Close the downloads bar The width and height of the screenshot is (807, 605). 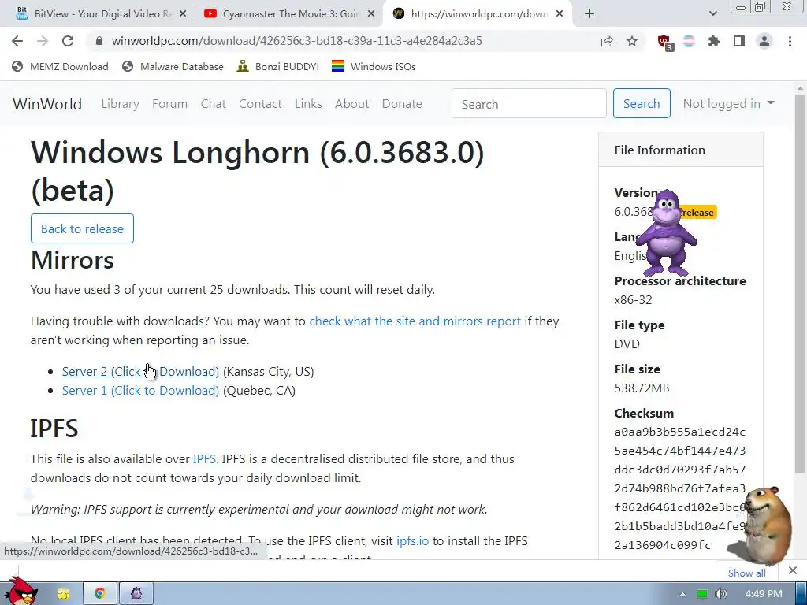pyautogui.click(x=793, y=570)
